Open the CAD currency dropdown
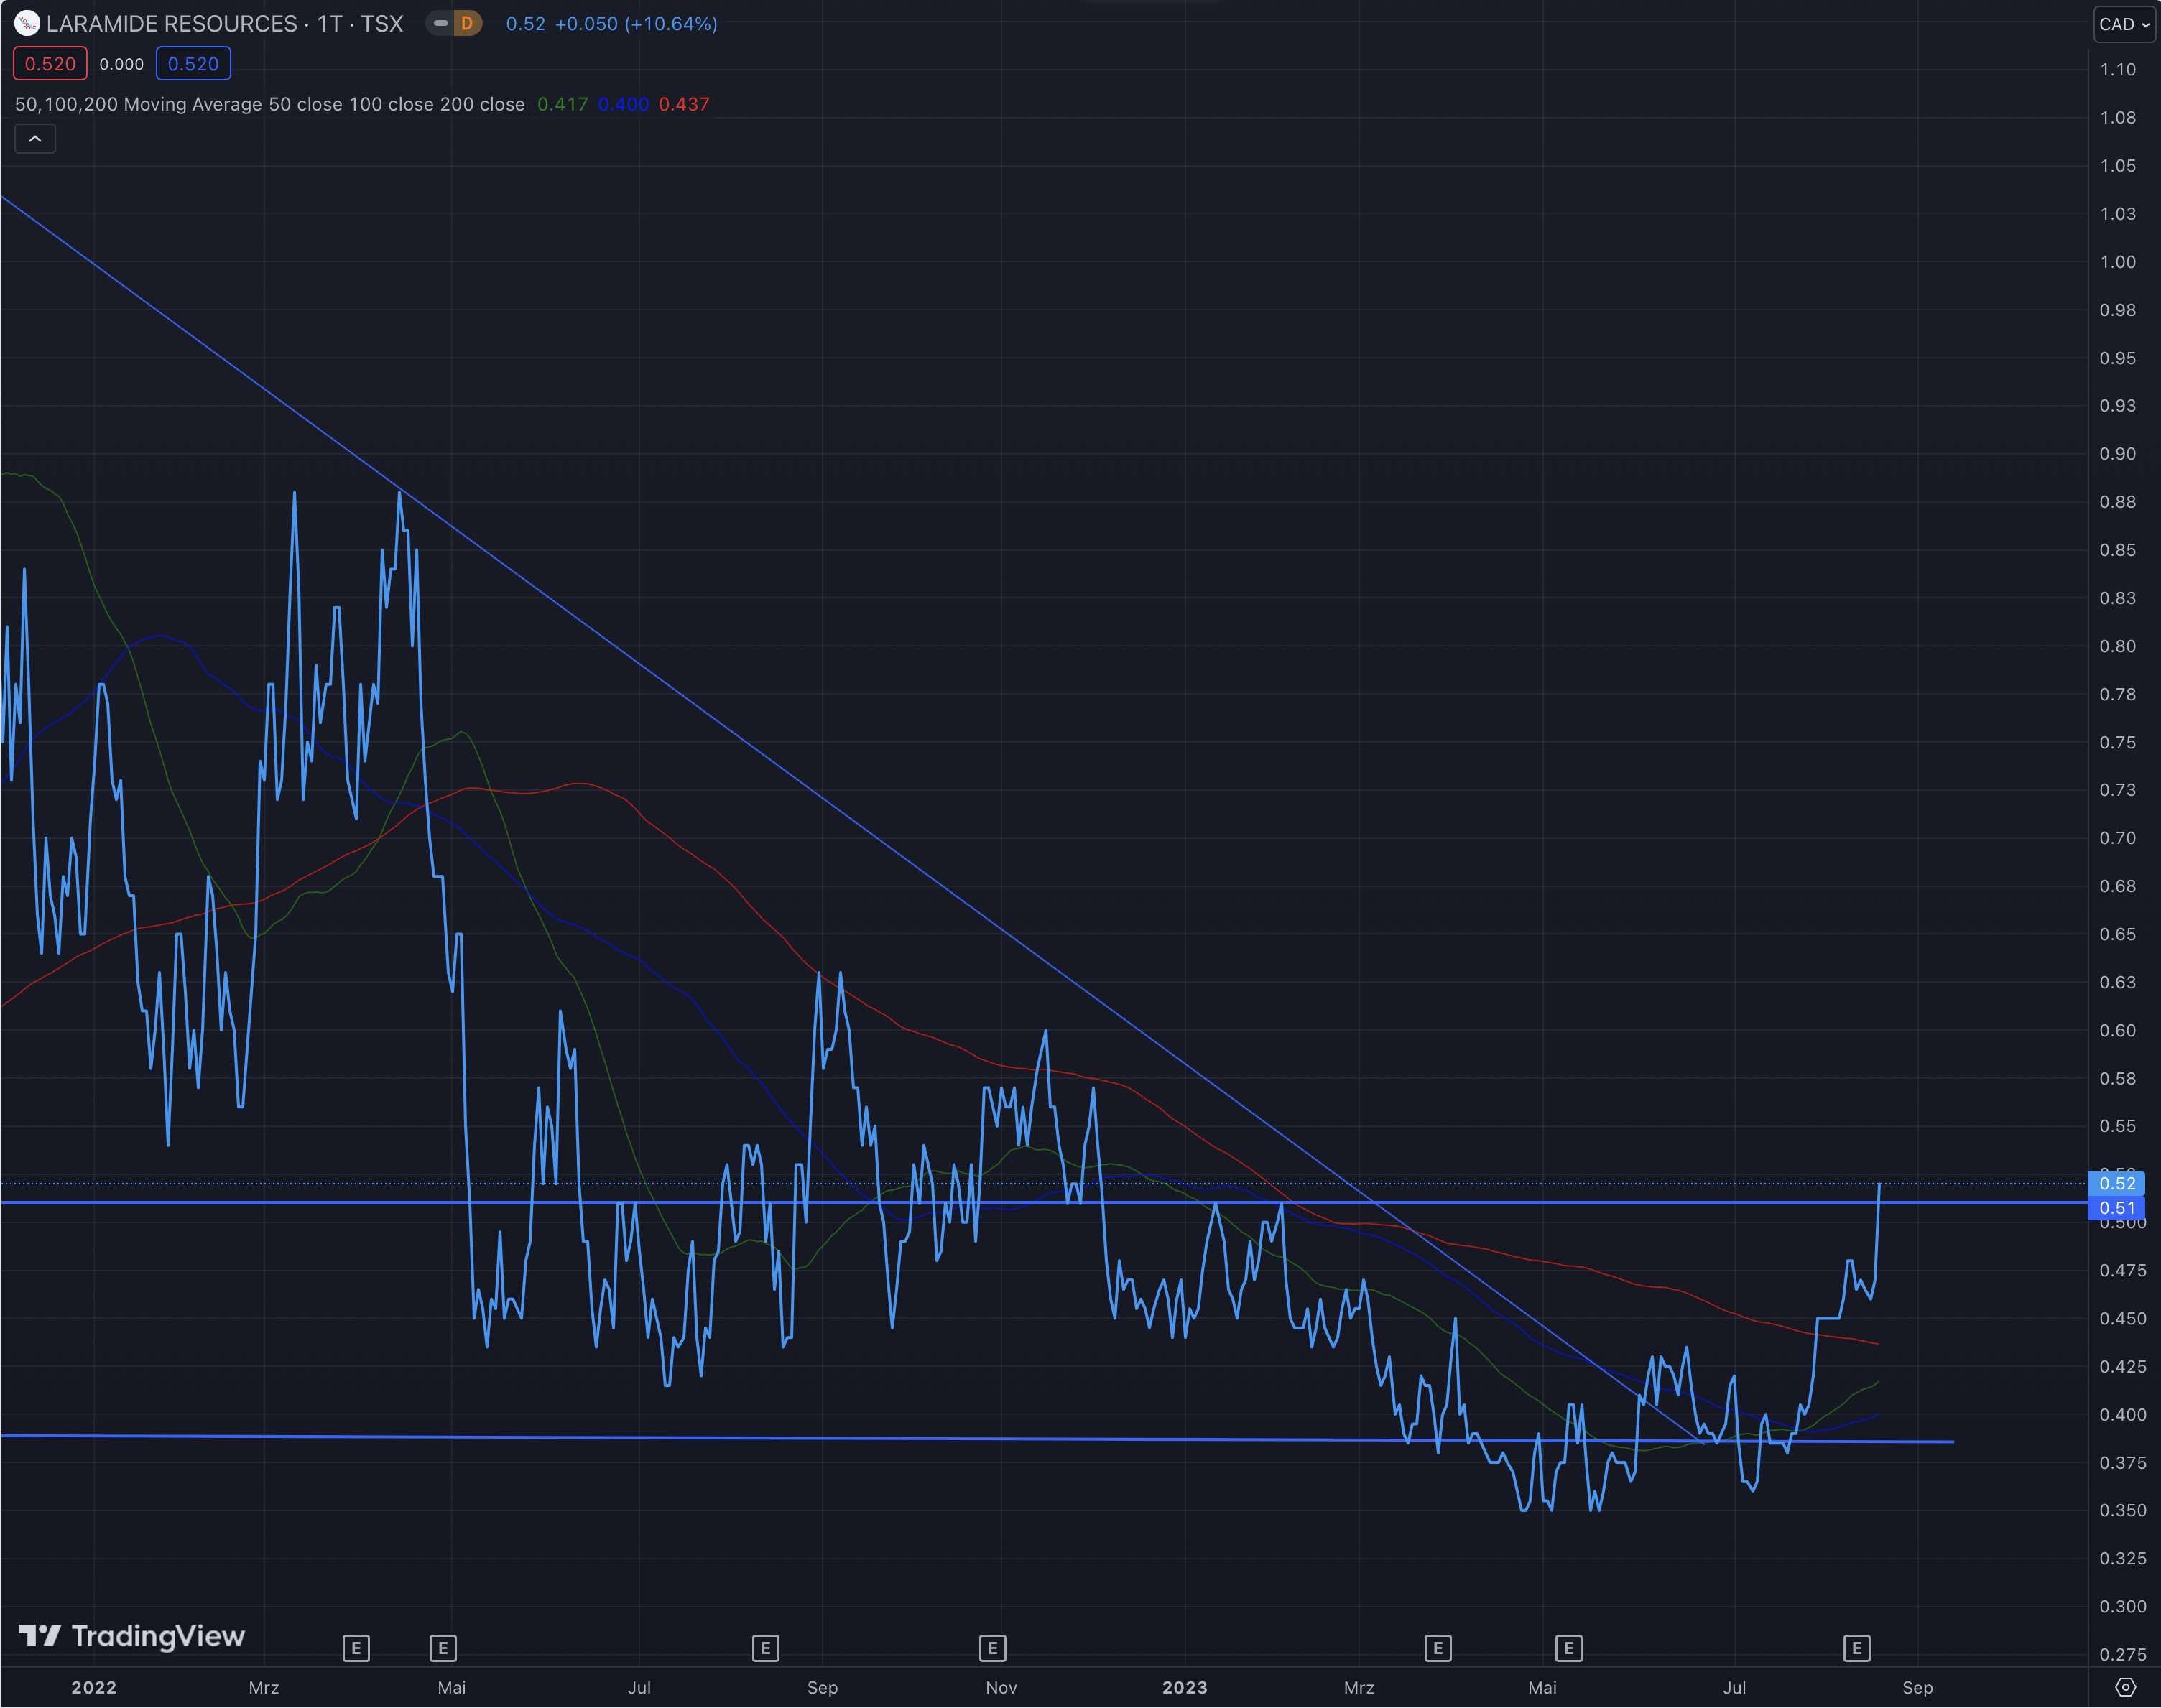Screen dimensions: 2161x1708 click(2124, 24)
